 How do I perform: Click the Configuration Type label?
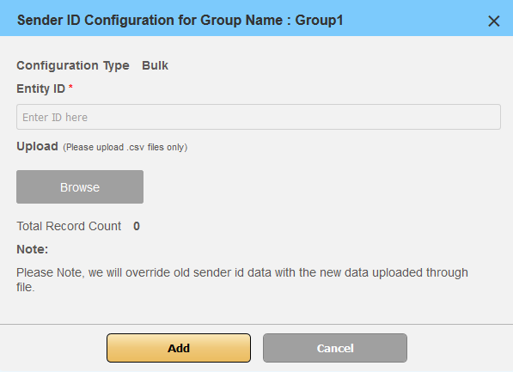[x=73, y=66]
